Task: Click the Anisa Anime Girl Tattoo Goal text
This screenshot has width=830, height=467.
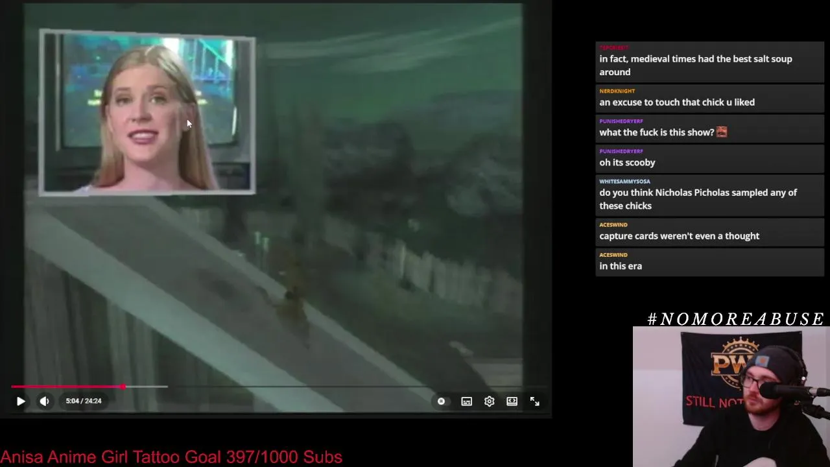Action: pyautogui.click(x=171, y=457)
